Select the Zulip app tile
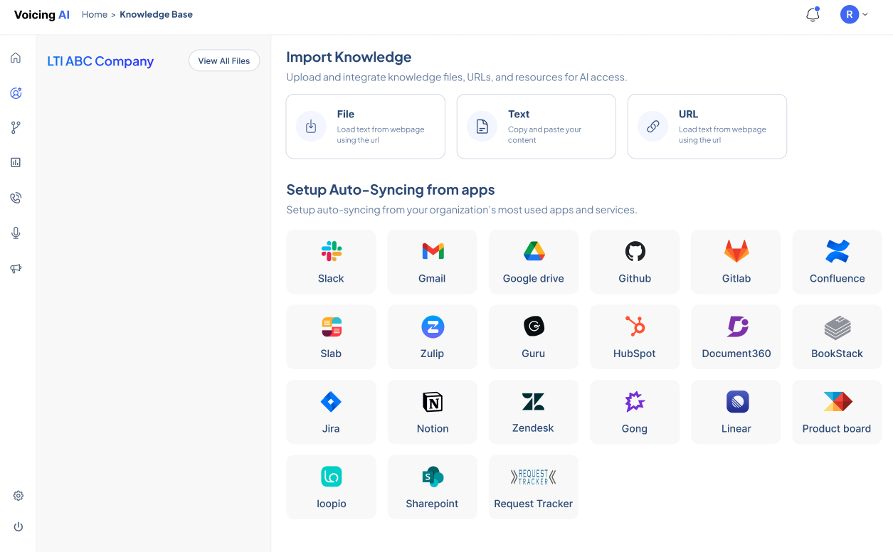The image size is (893, 552). pos(432,336)
